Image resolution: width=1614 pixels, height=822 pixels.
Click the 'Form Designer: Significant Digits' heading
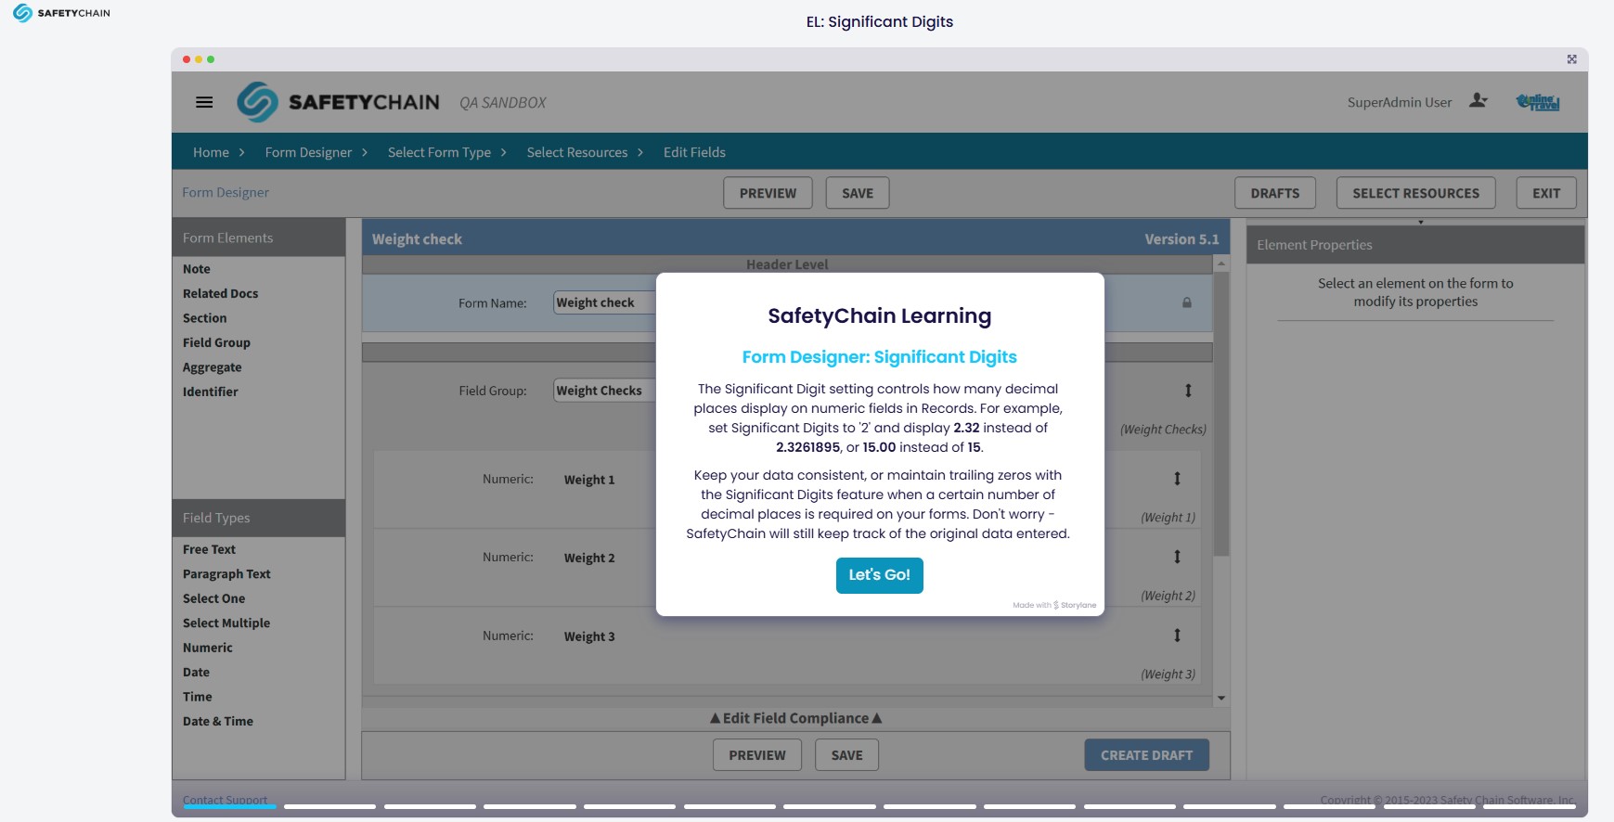coord(880,357)
